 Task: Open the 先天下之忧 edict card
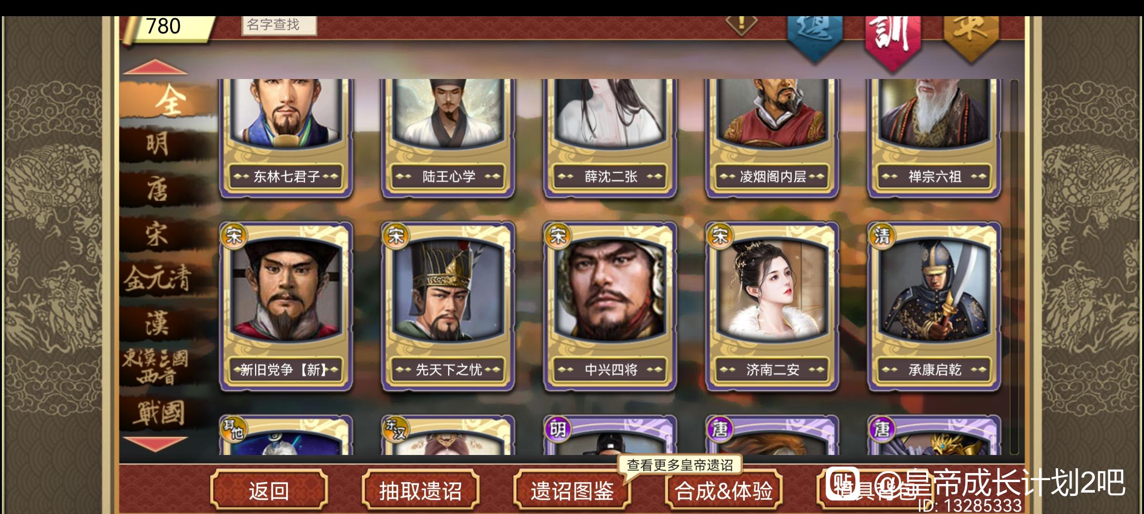coord(448,306)
